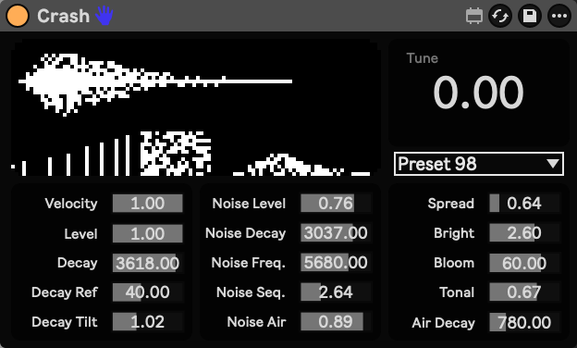Toggle the Crash device on/off button
Screen dimensions: 577x348
coord(18,16)
